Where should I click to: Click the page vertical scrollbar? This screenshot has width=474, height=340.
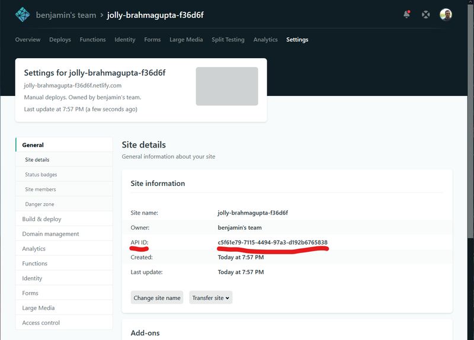click(x=470, y=121)
